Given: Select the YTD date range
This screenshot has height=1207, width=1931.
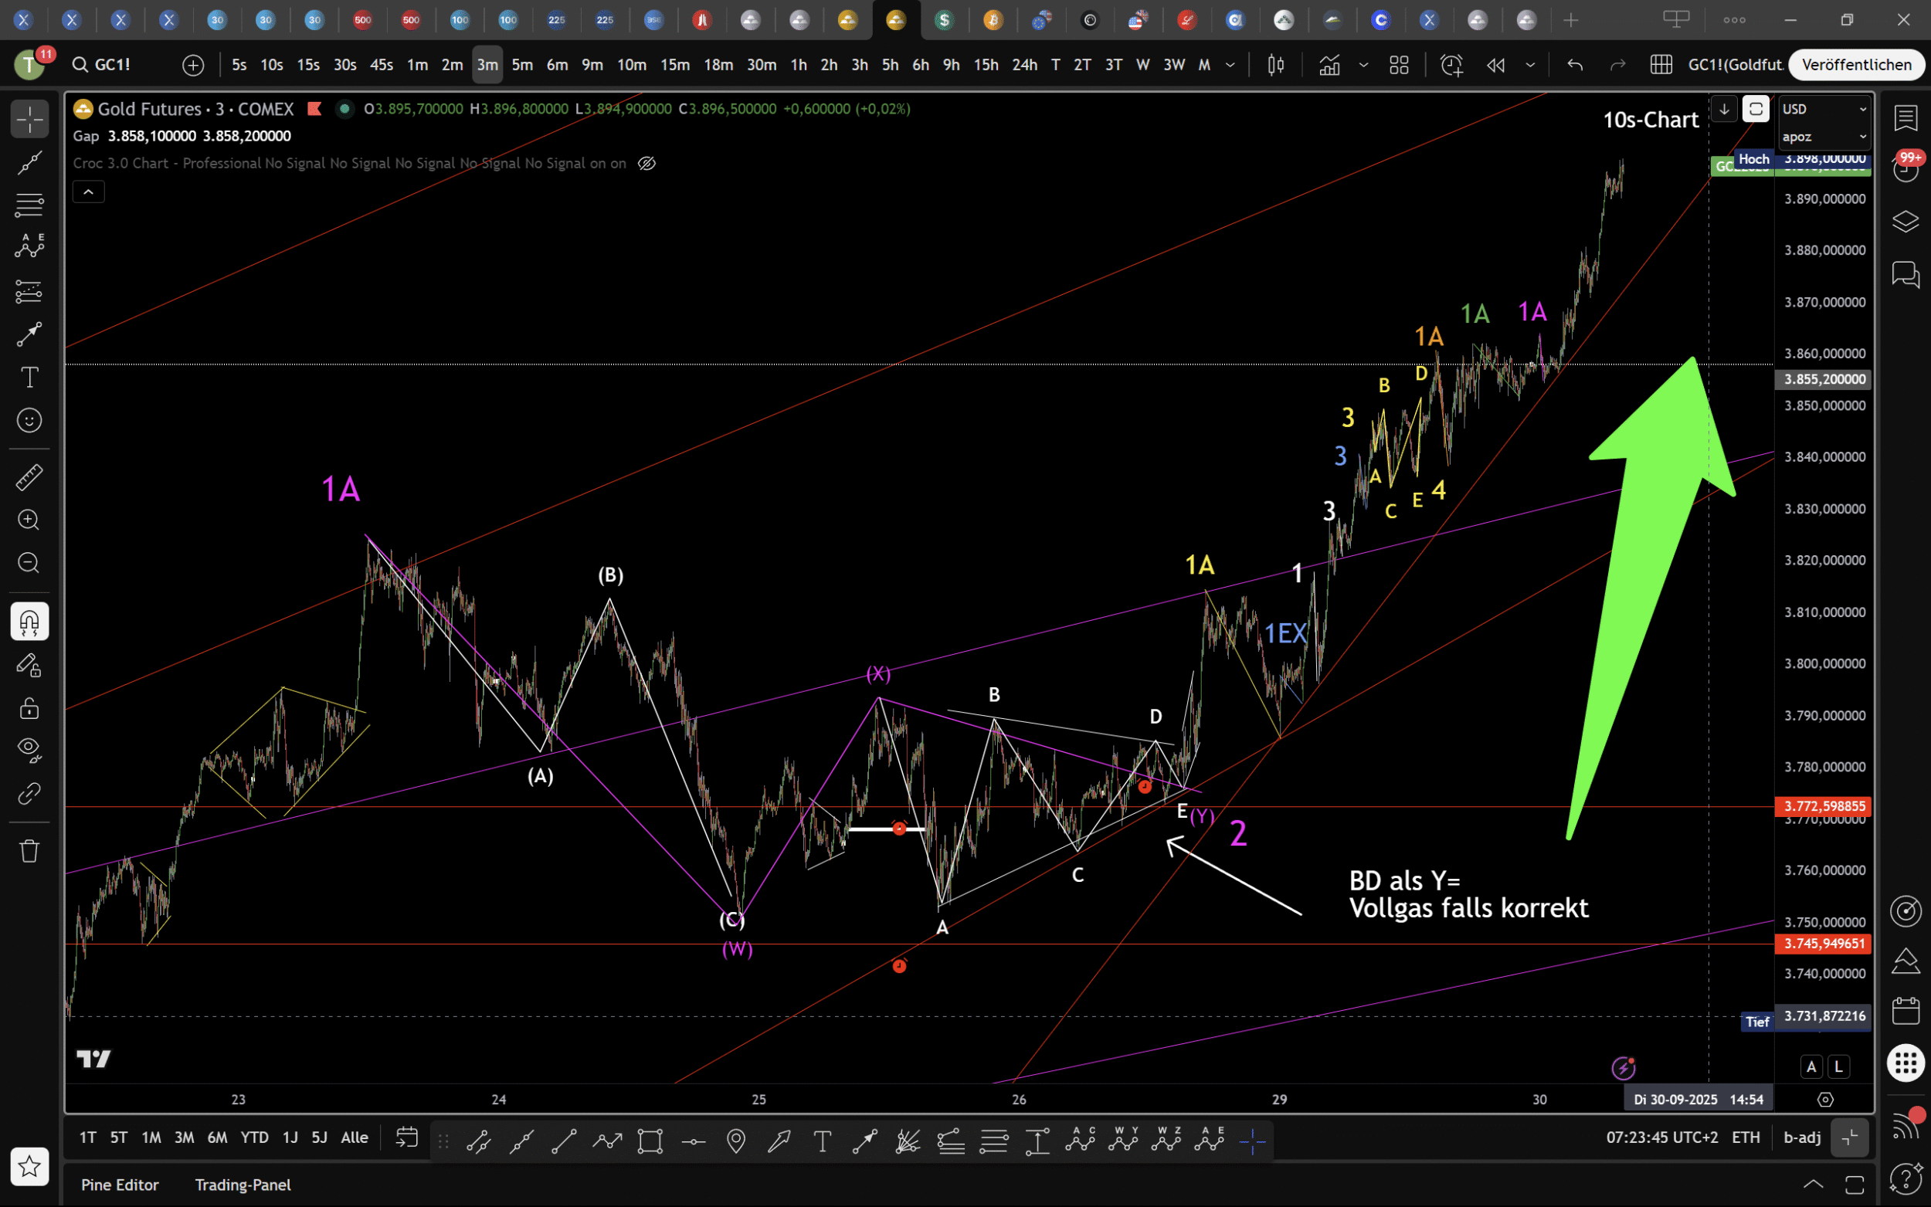Looking at the screenshot, I should pyautogui.click(x=255, y=1137).
